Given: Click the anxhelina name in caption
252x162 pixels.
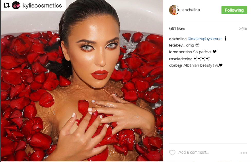Looking at the screenshot, I should point(178,39).
